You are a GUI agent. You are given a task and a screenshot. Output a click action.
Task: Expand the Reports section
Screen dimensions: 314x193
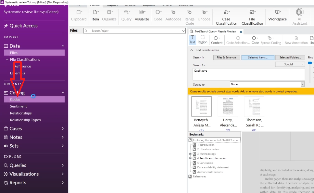tap(63, 183)
